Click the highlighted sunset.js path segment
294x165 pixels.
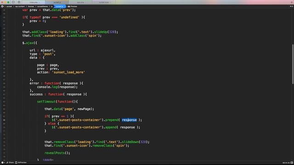[x=59, y=6]
